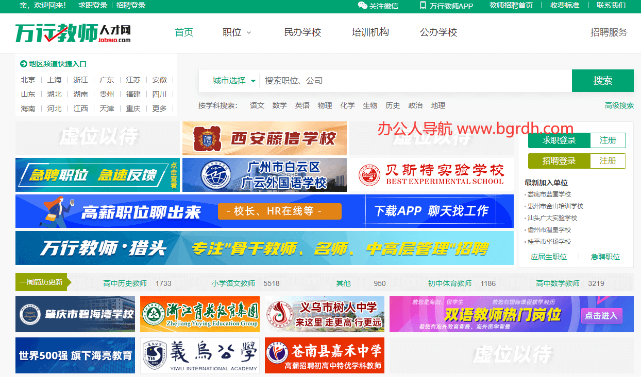Open 高中数学教师 resume updates
This screenshot has width=641, height=377.
(x=558, y=283)
